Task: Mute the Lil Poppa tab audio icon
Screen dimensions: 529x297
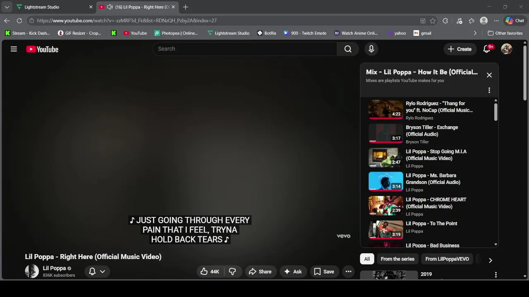Action: pyautogui.click(x=110, y=7)
